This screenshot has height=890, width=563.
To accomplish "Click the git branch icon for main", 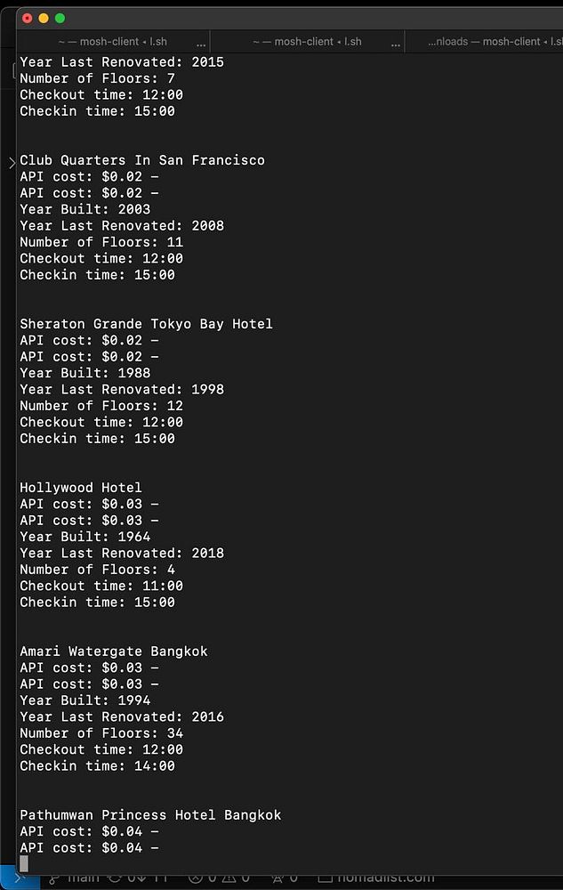I will tap(54, 879).
